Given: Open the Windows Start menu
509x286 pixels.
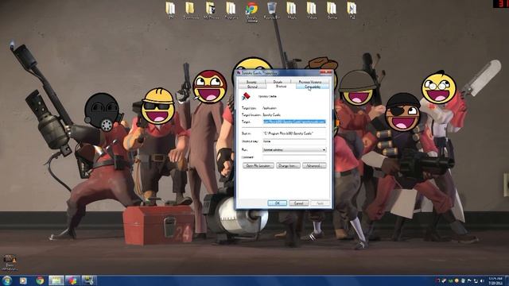Looking at the screenshot, I should click(x=6, y=280).
